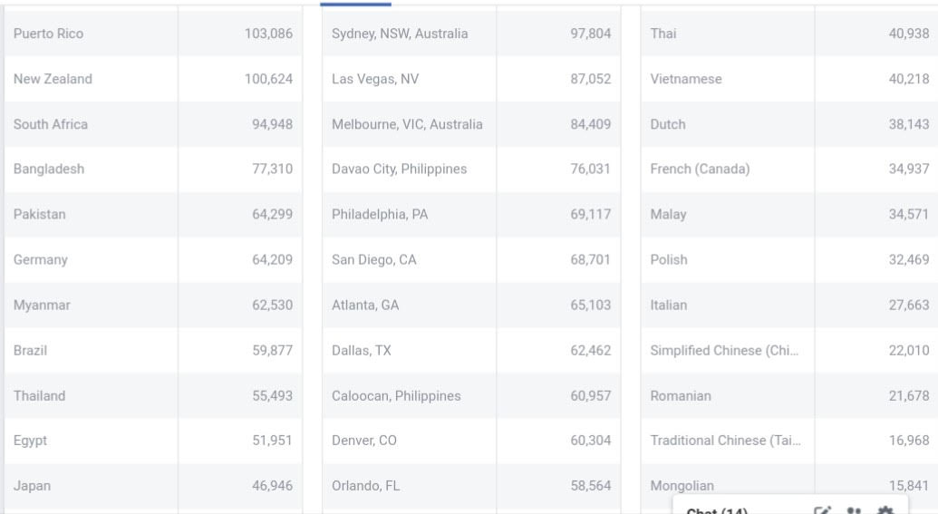Screen dimensions: 938x514
Task: Select the Caloocan, Philippines city row
Action: [x=396, y=396]
